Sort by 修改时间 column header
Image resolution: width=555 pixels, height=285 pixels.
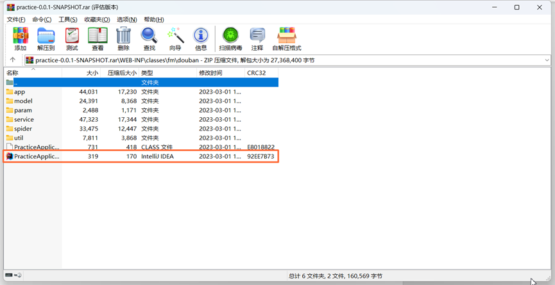(x=210, y=73)
